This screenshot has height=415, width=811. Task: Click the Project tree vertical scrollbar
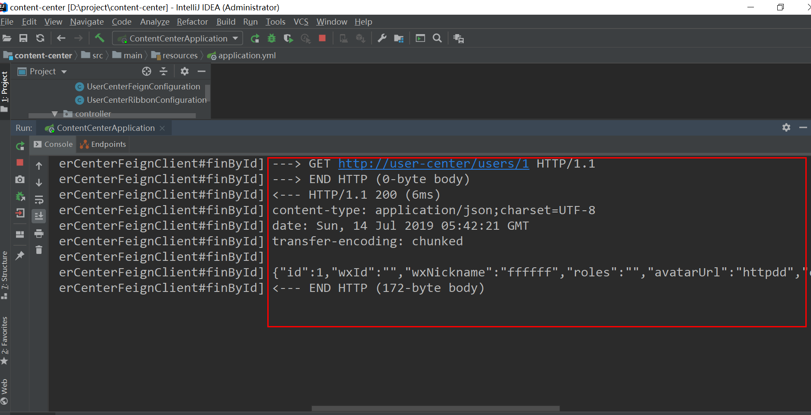point(208,92)
